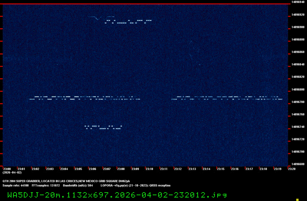Select the Bandwidth (mHz): 504 text

pos(78,186)
